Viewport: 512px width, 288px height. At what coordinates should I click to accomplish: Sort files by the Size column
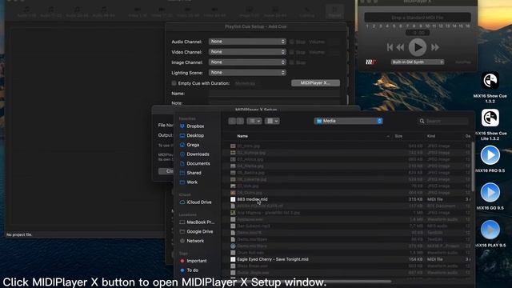pyautogui.click(x=398, y=136)
